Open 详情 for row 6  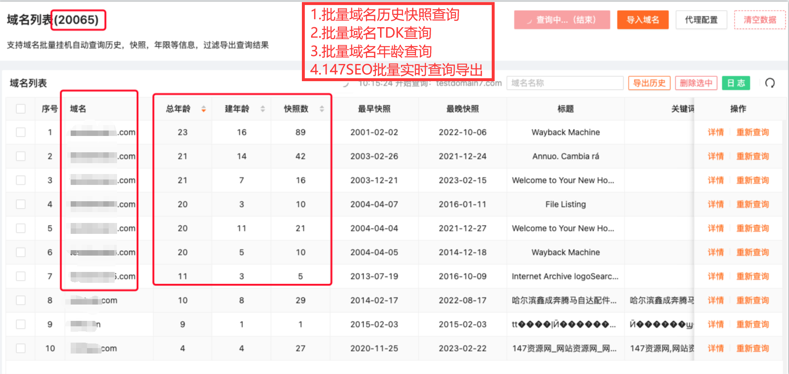[715, 252]
